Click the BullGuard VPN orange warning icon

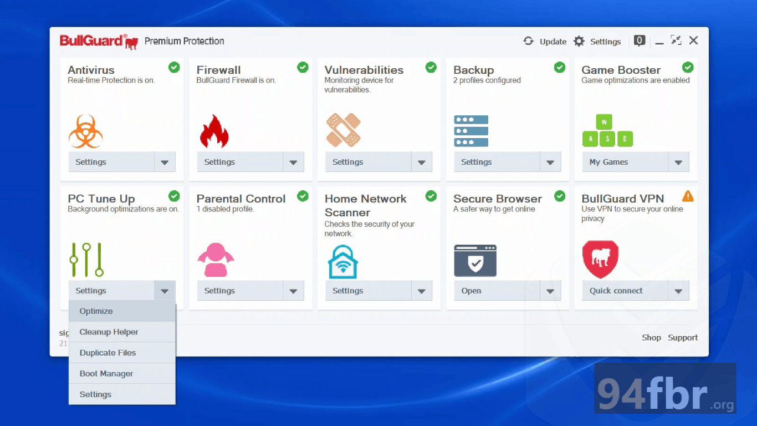688,196
